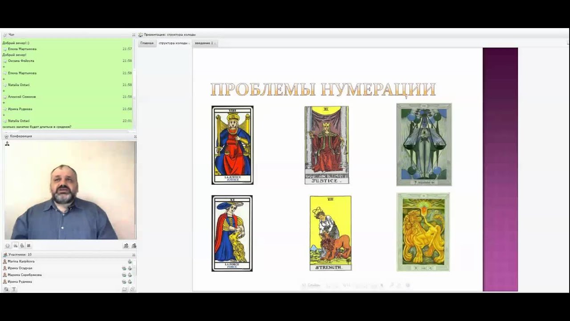Click the chat message about lesson duration

tap(37, 127)
